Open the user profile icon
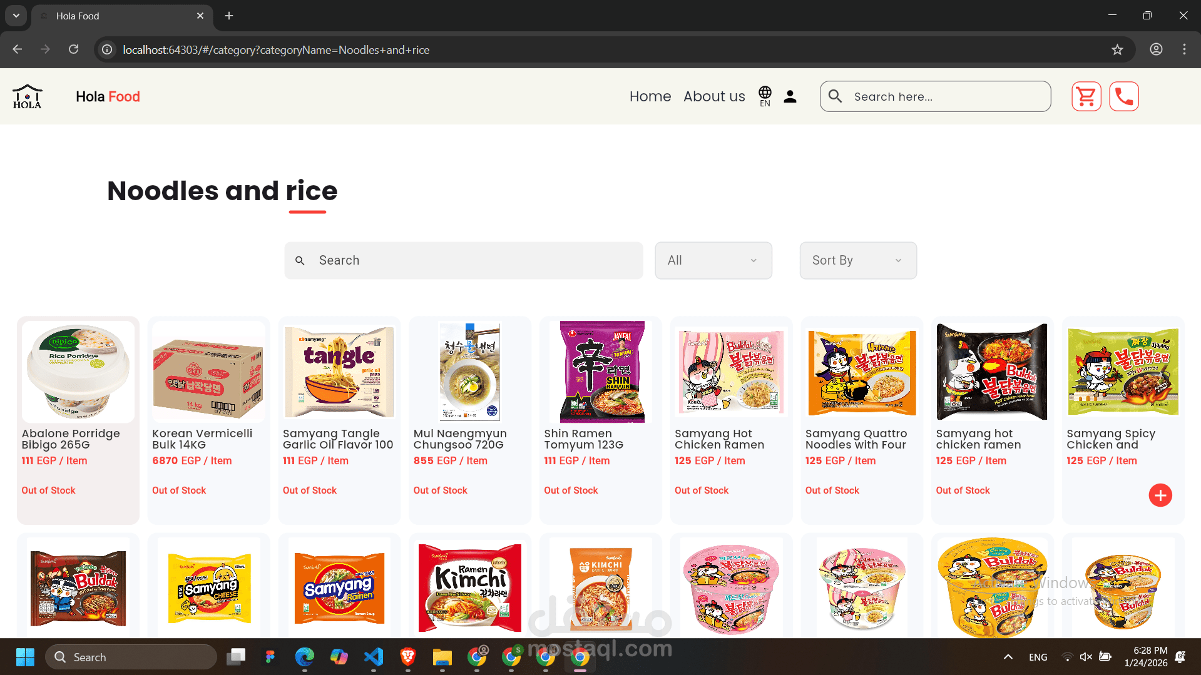Image resolution: width=1201 pixels, height=675 pixels. [790, 96]
